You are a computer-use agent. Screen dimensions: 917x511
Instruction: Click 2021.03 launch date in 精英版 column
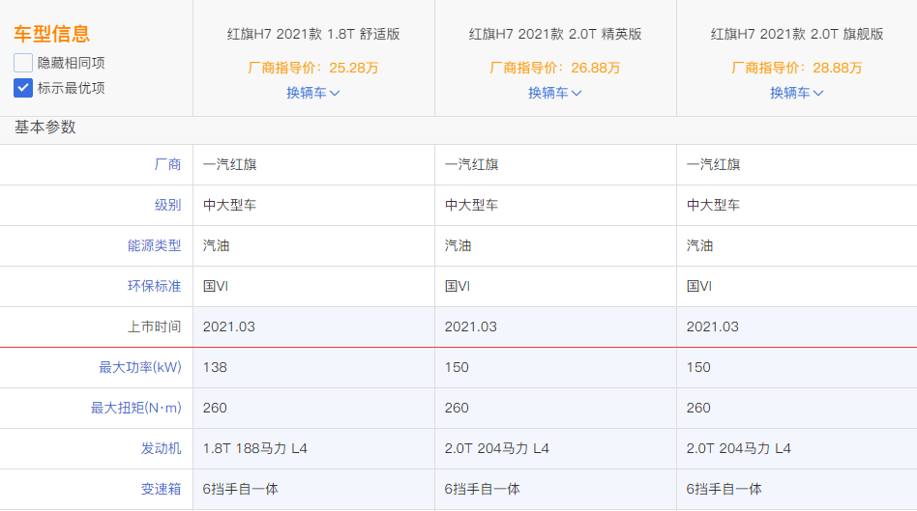click(471, 326)
